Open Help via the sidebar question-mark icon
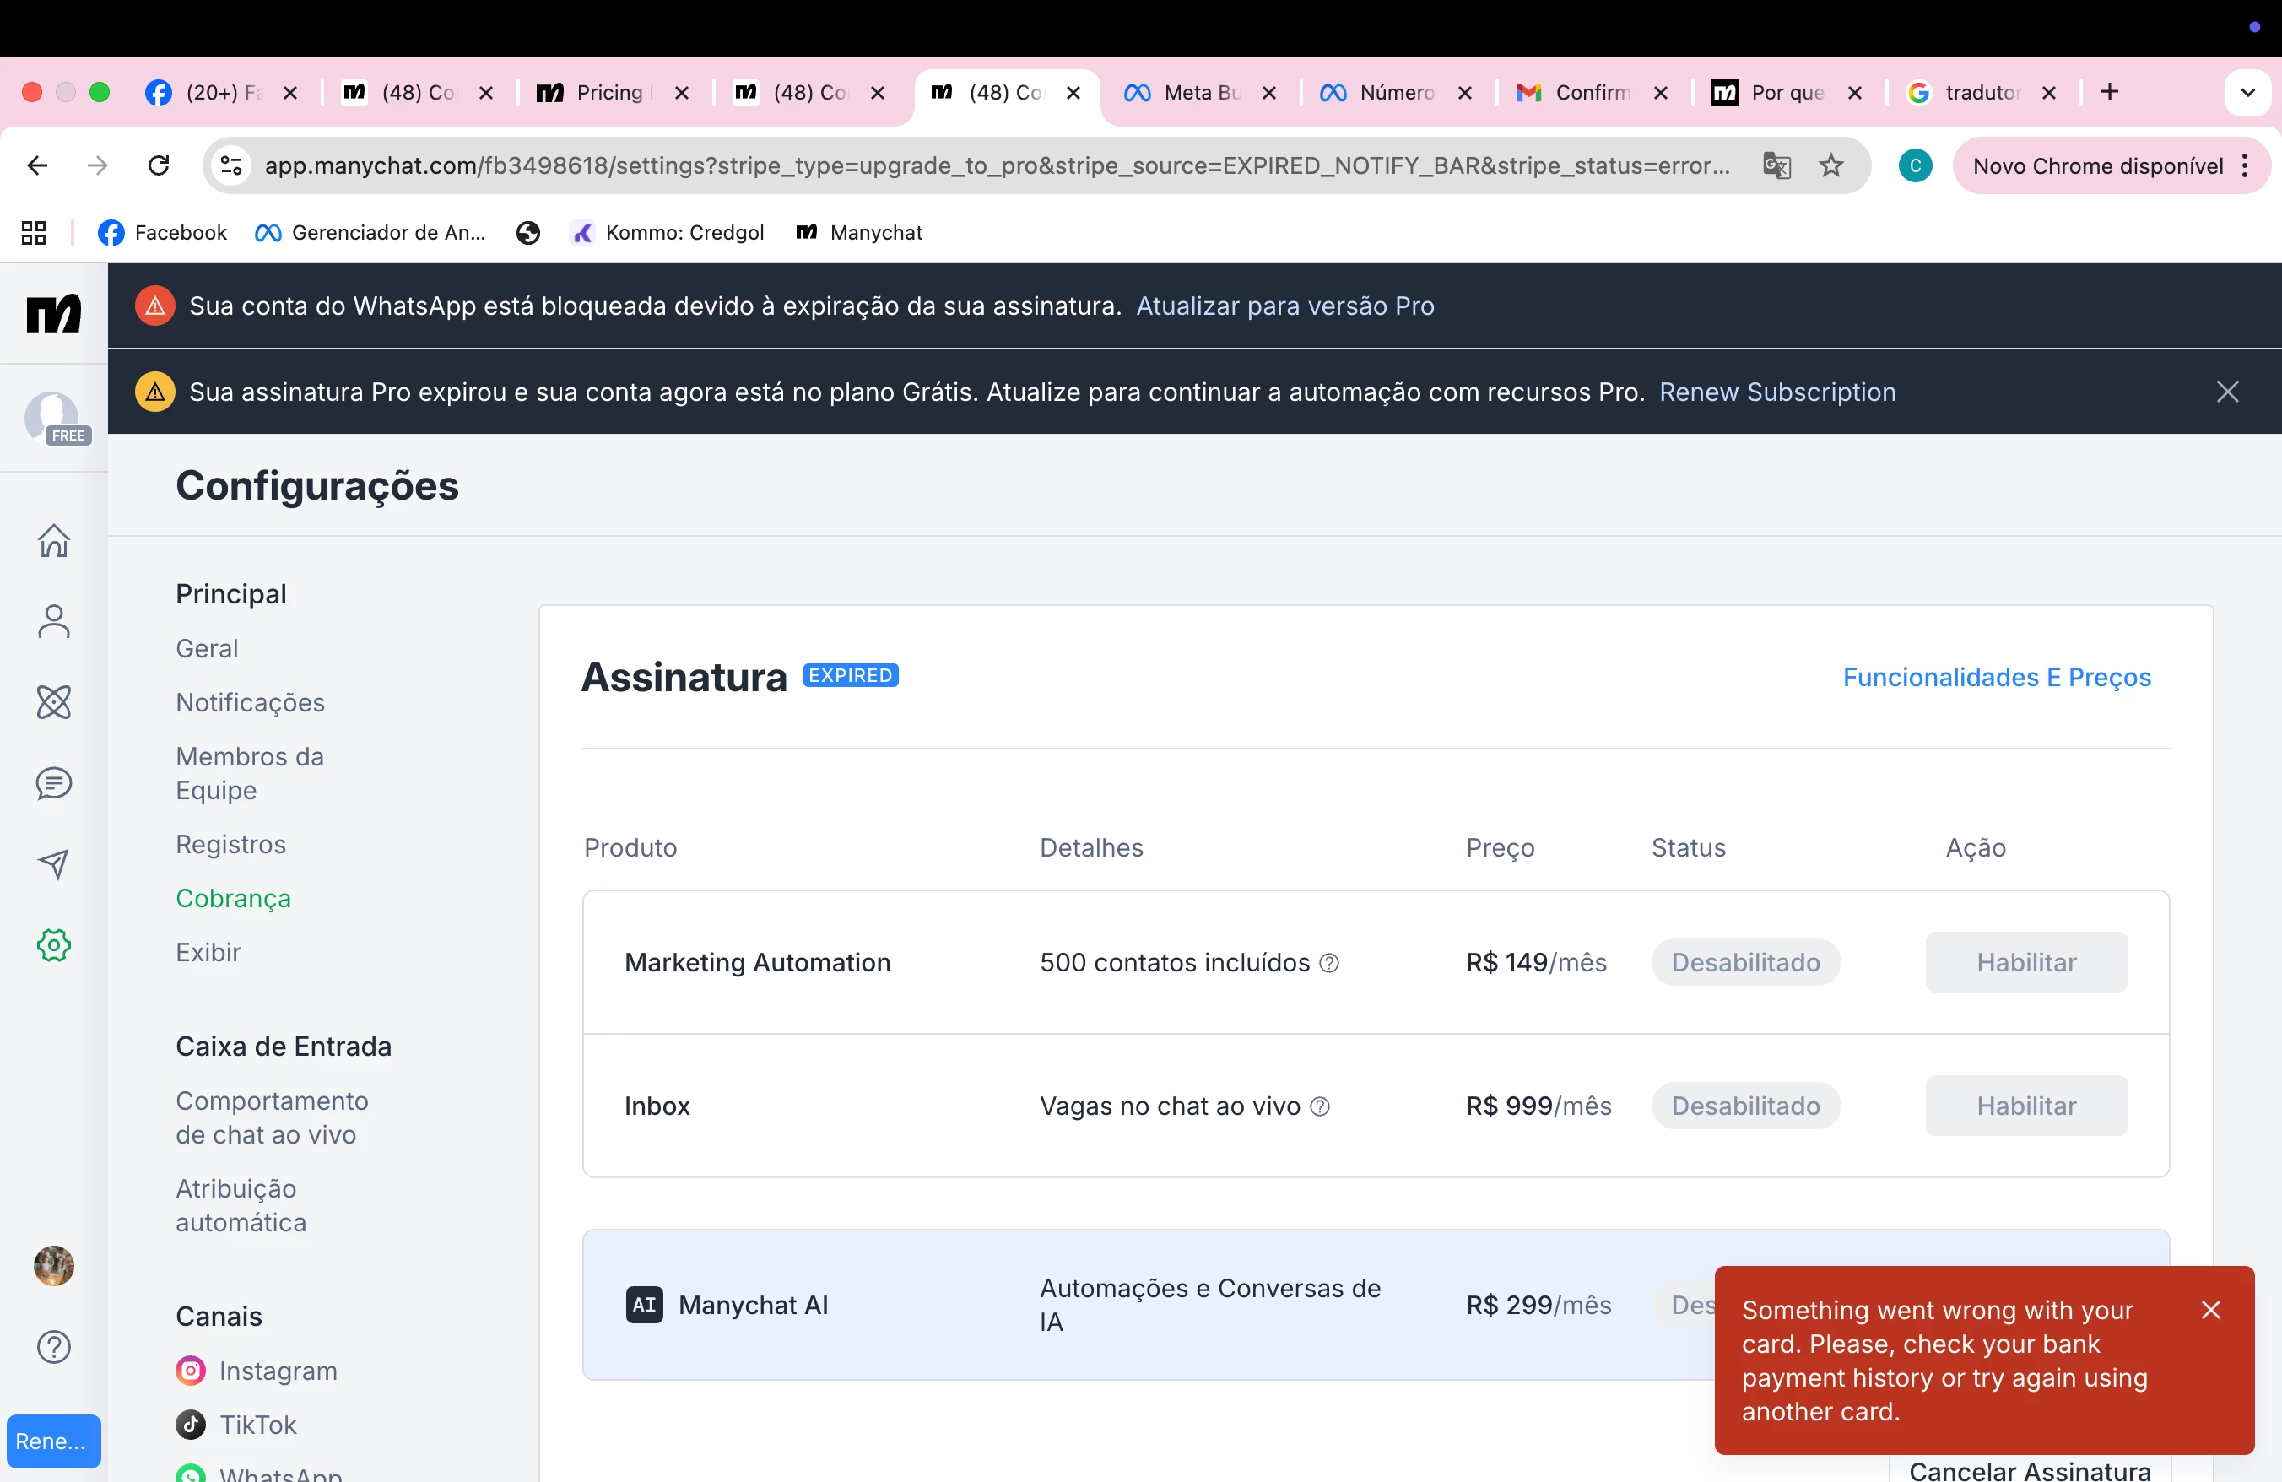The width and height of the screenshot is (2282, 1482). click(54, 1347)
